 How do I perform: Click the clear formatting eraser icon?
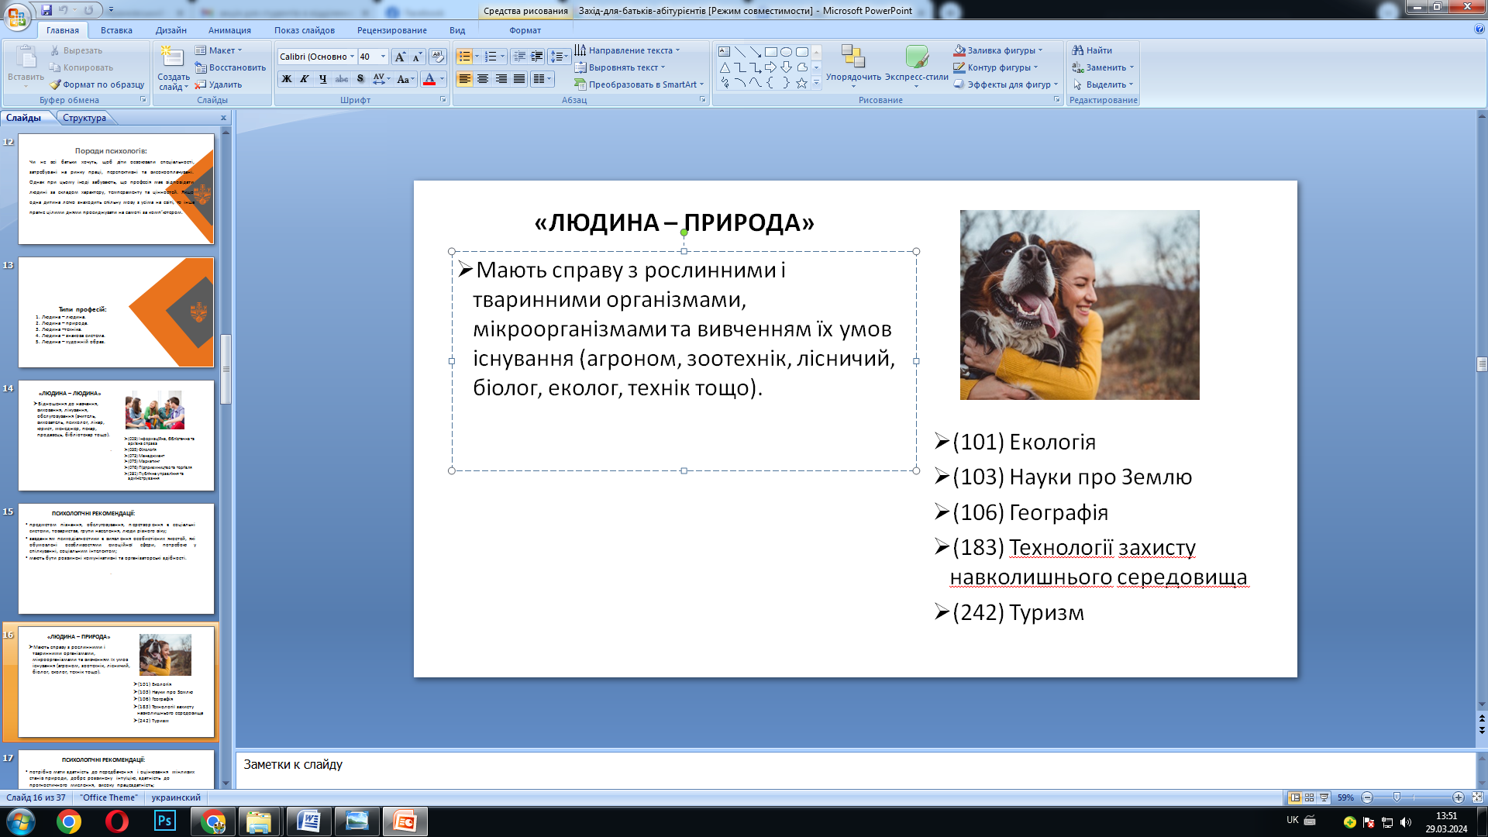pyautogui.click(x=437, y=57)
